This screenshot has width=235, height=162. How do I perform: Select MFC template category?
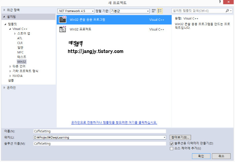[x=20, y=52]
